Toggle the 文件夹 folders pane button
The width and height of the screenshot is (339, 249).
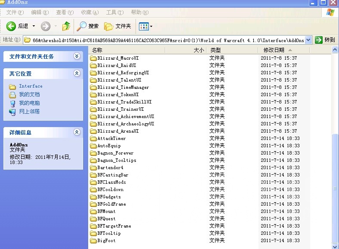coord(117,26)
